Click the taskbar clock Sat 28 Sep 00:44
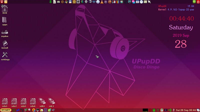200x112 pixels. (x=186, y=110)
